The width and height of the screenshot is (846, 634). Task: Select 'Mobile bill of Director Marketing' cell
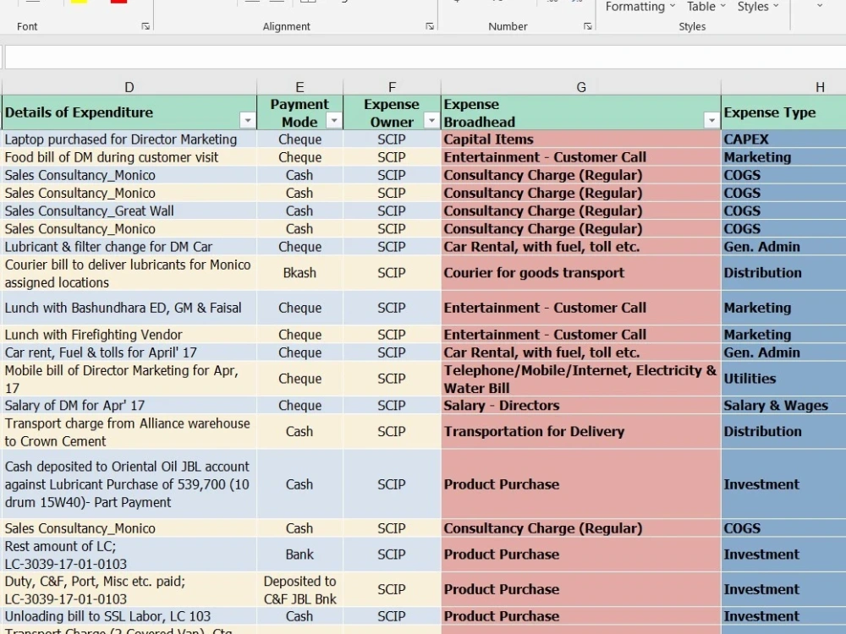coord(129,379)
